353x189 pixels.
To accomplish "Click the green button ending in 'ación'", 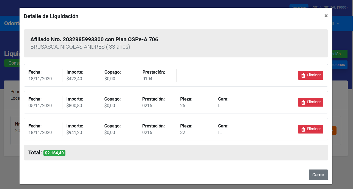I will 340,54.
